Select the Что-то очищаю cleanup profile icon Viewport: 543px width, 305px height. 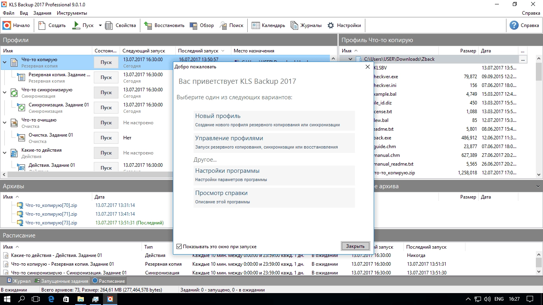tap(14, 123)
